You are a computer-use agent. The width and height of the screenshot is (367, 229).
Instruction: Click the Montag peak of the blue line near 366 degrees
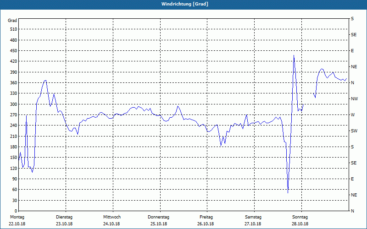(45, 81)
